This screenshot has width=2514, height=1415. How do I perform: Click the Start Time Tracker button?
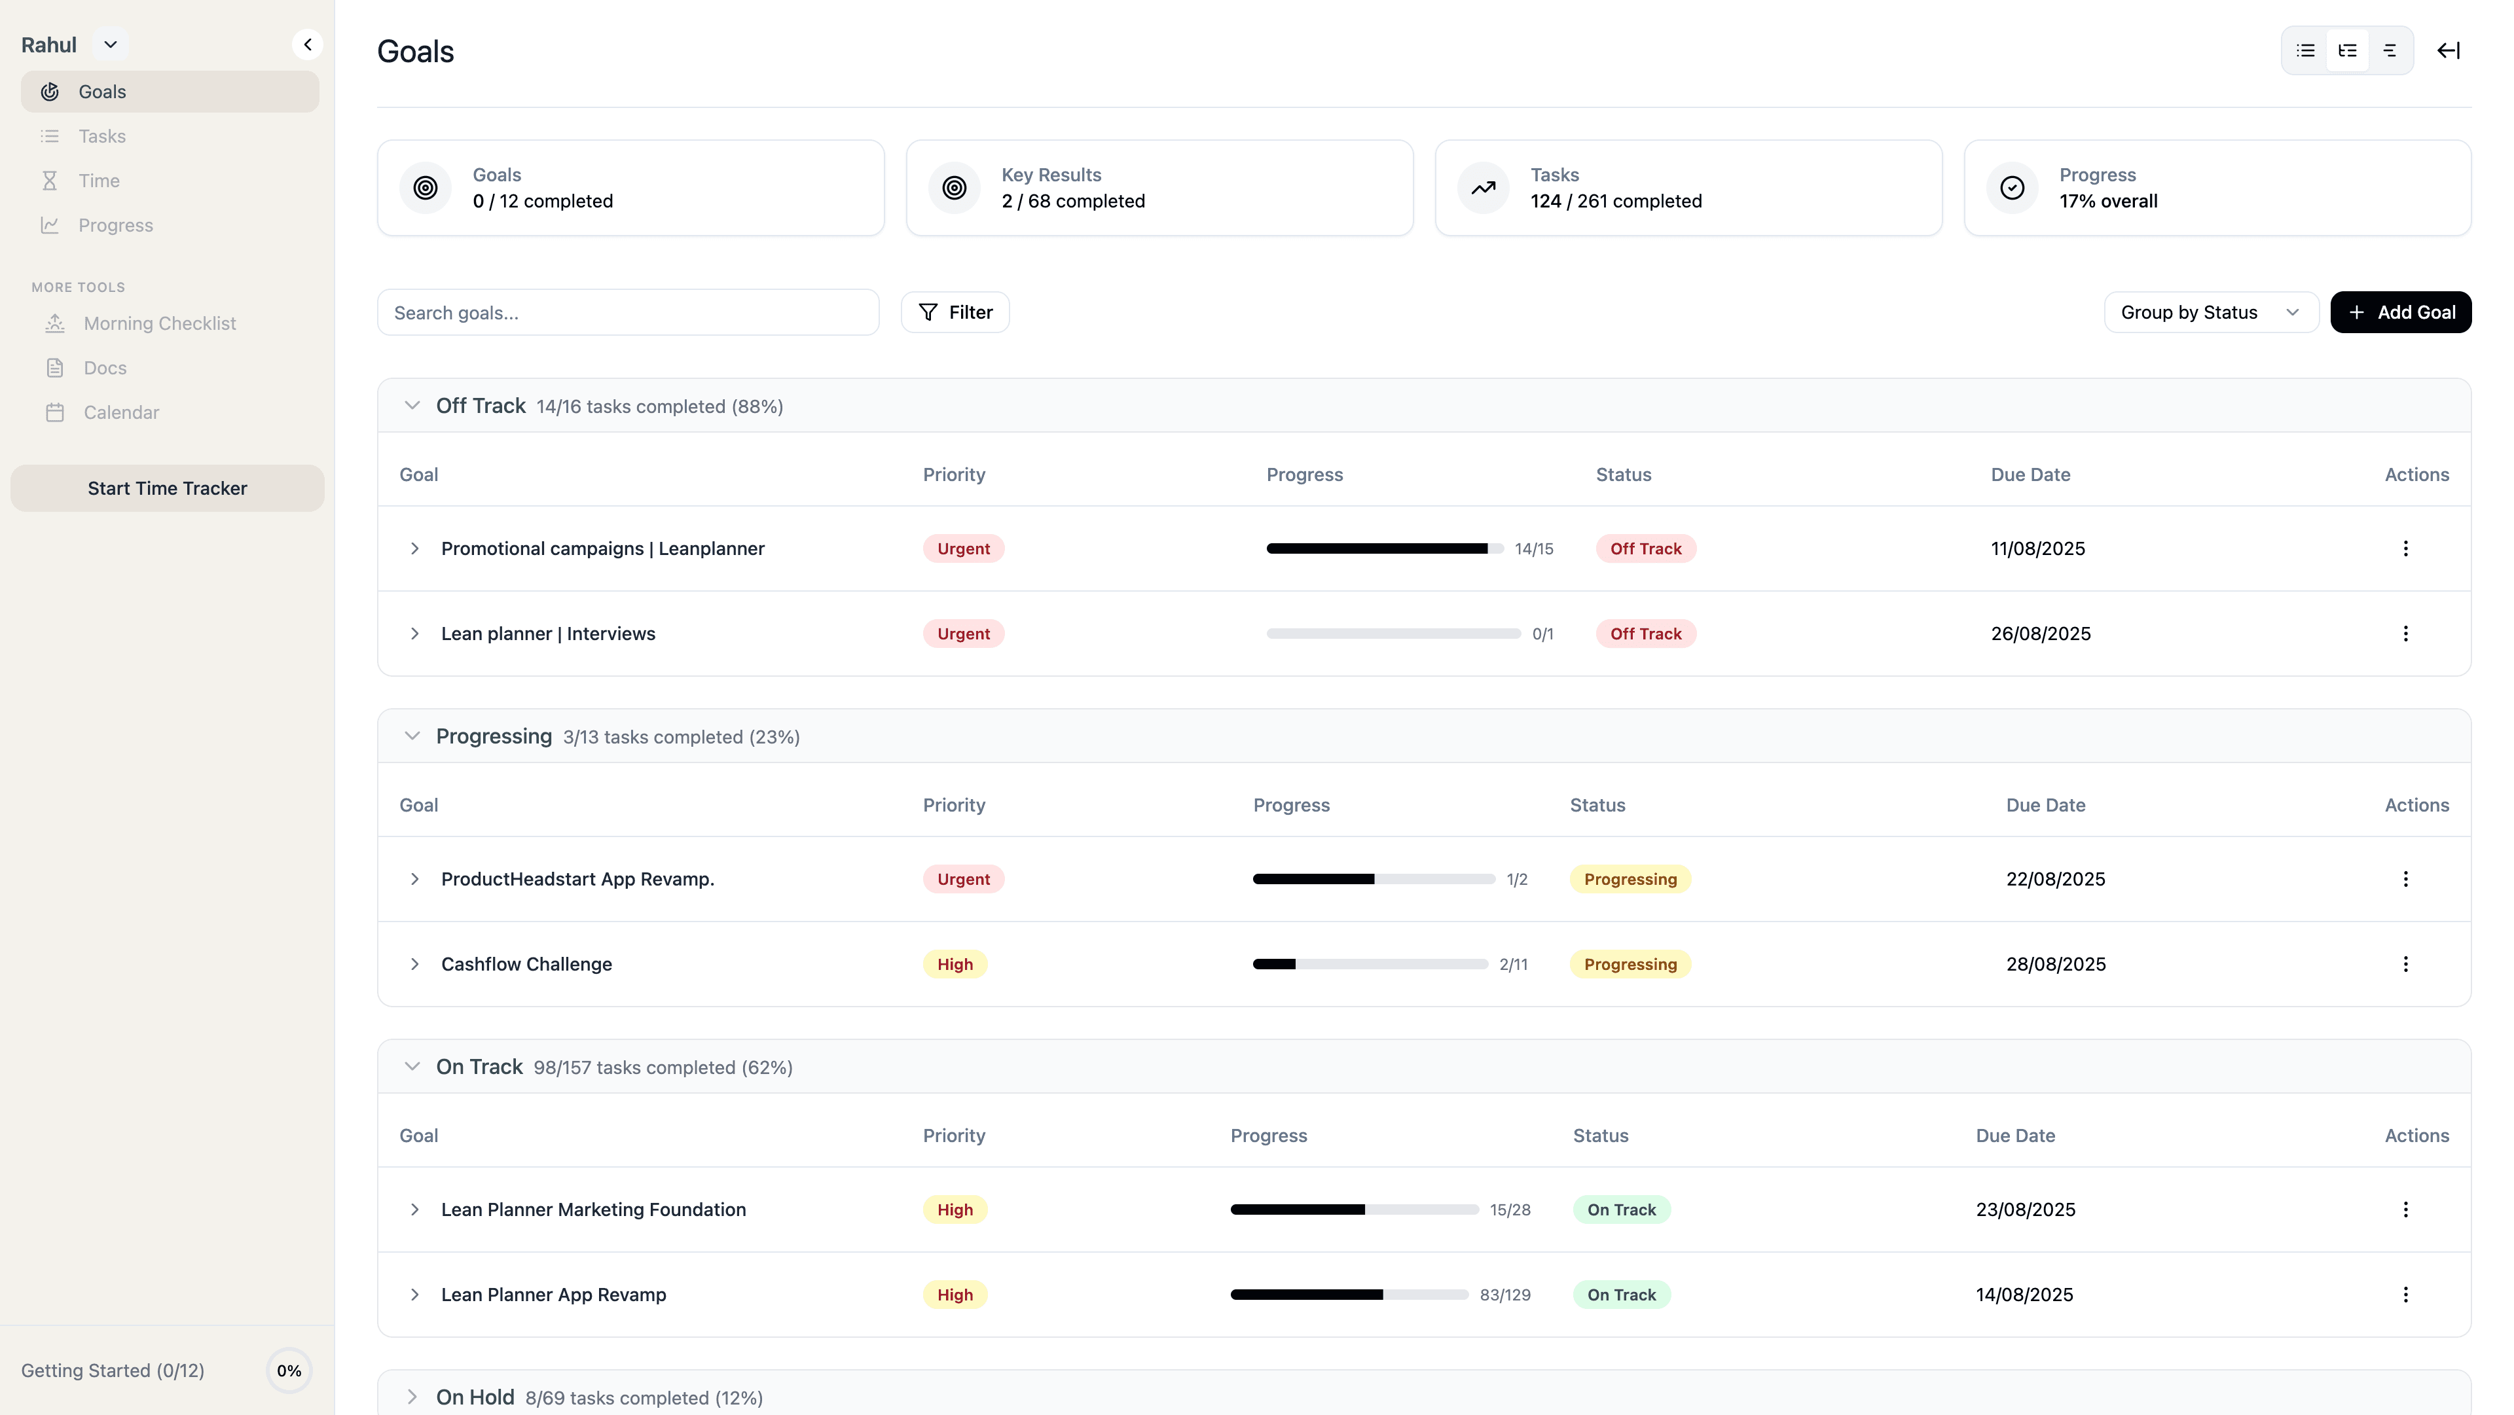point(167,488)
